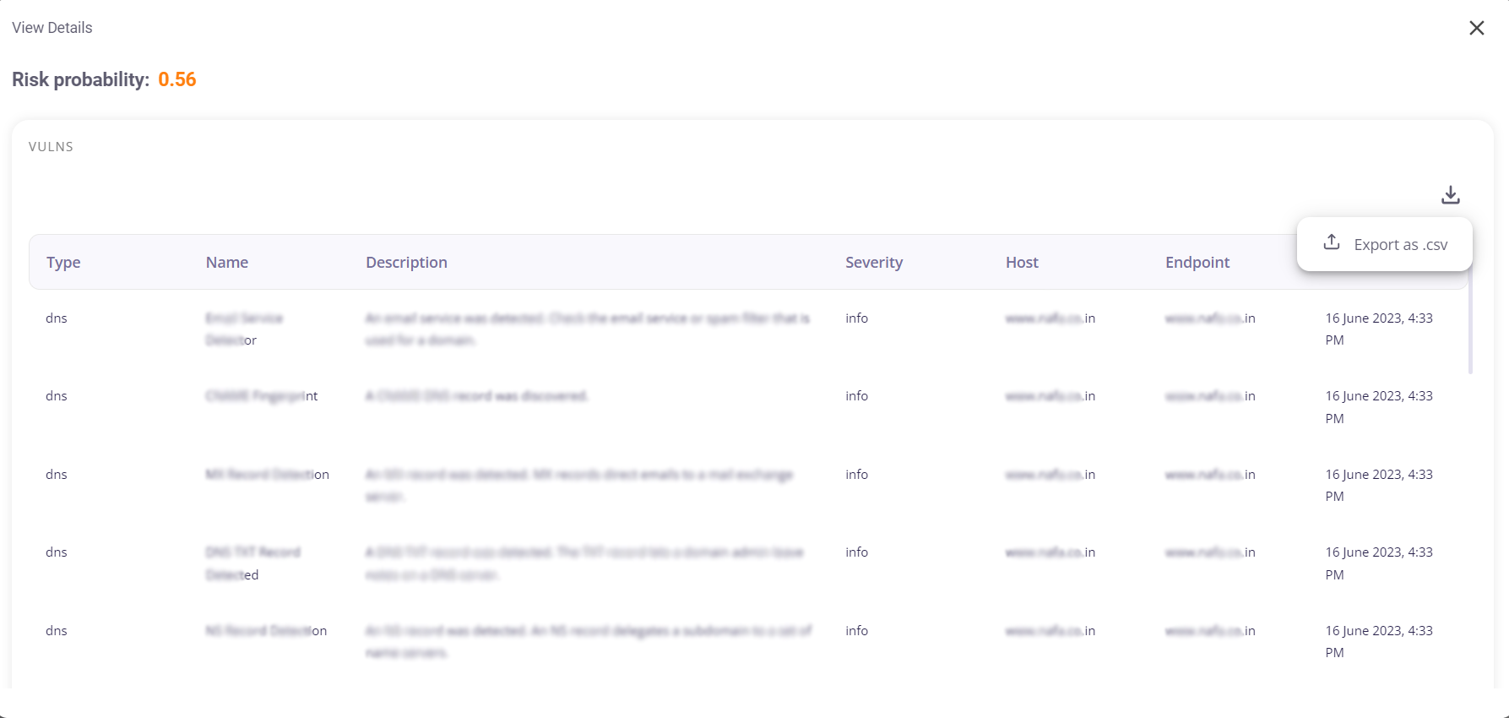
Task: Click the date in Email Service Detector row
Action: pyautogui.click(x=1379, y=329)
